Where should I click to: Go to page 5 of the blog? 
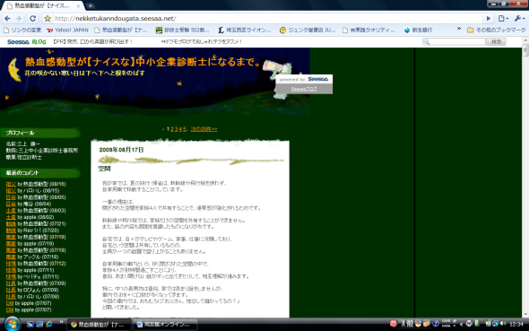(x=184, y=129)
